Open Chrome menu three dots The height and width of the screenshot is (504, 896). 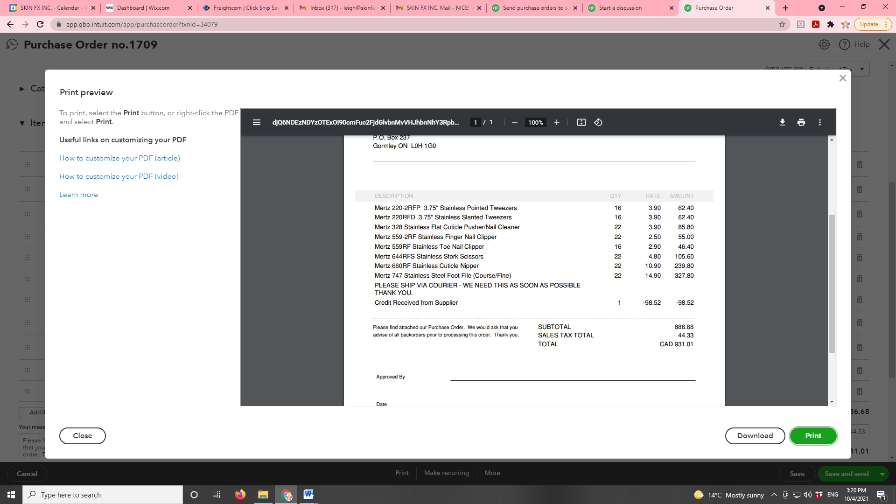pos(885,24)
